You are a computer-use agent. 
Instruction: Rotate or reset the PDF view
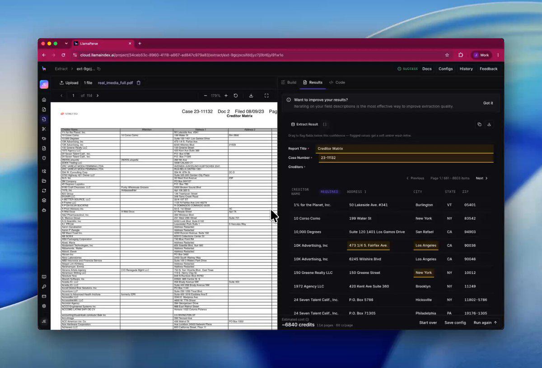(x=236, y=96)
